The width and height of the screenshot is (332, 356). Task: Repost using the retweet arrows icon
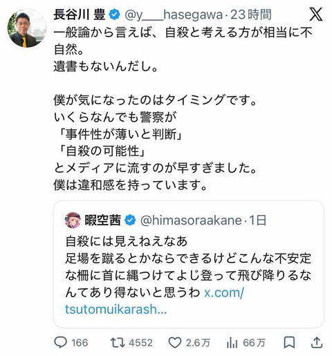(118, 343)
